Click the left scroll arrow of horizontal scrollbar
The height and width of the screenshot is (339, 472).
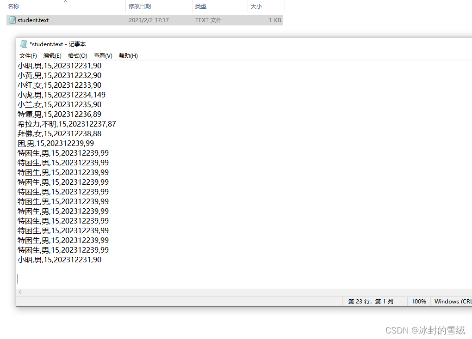pos(20,292)
